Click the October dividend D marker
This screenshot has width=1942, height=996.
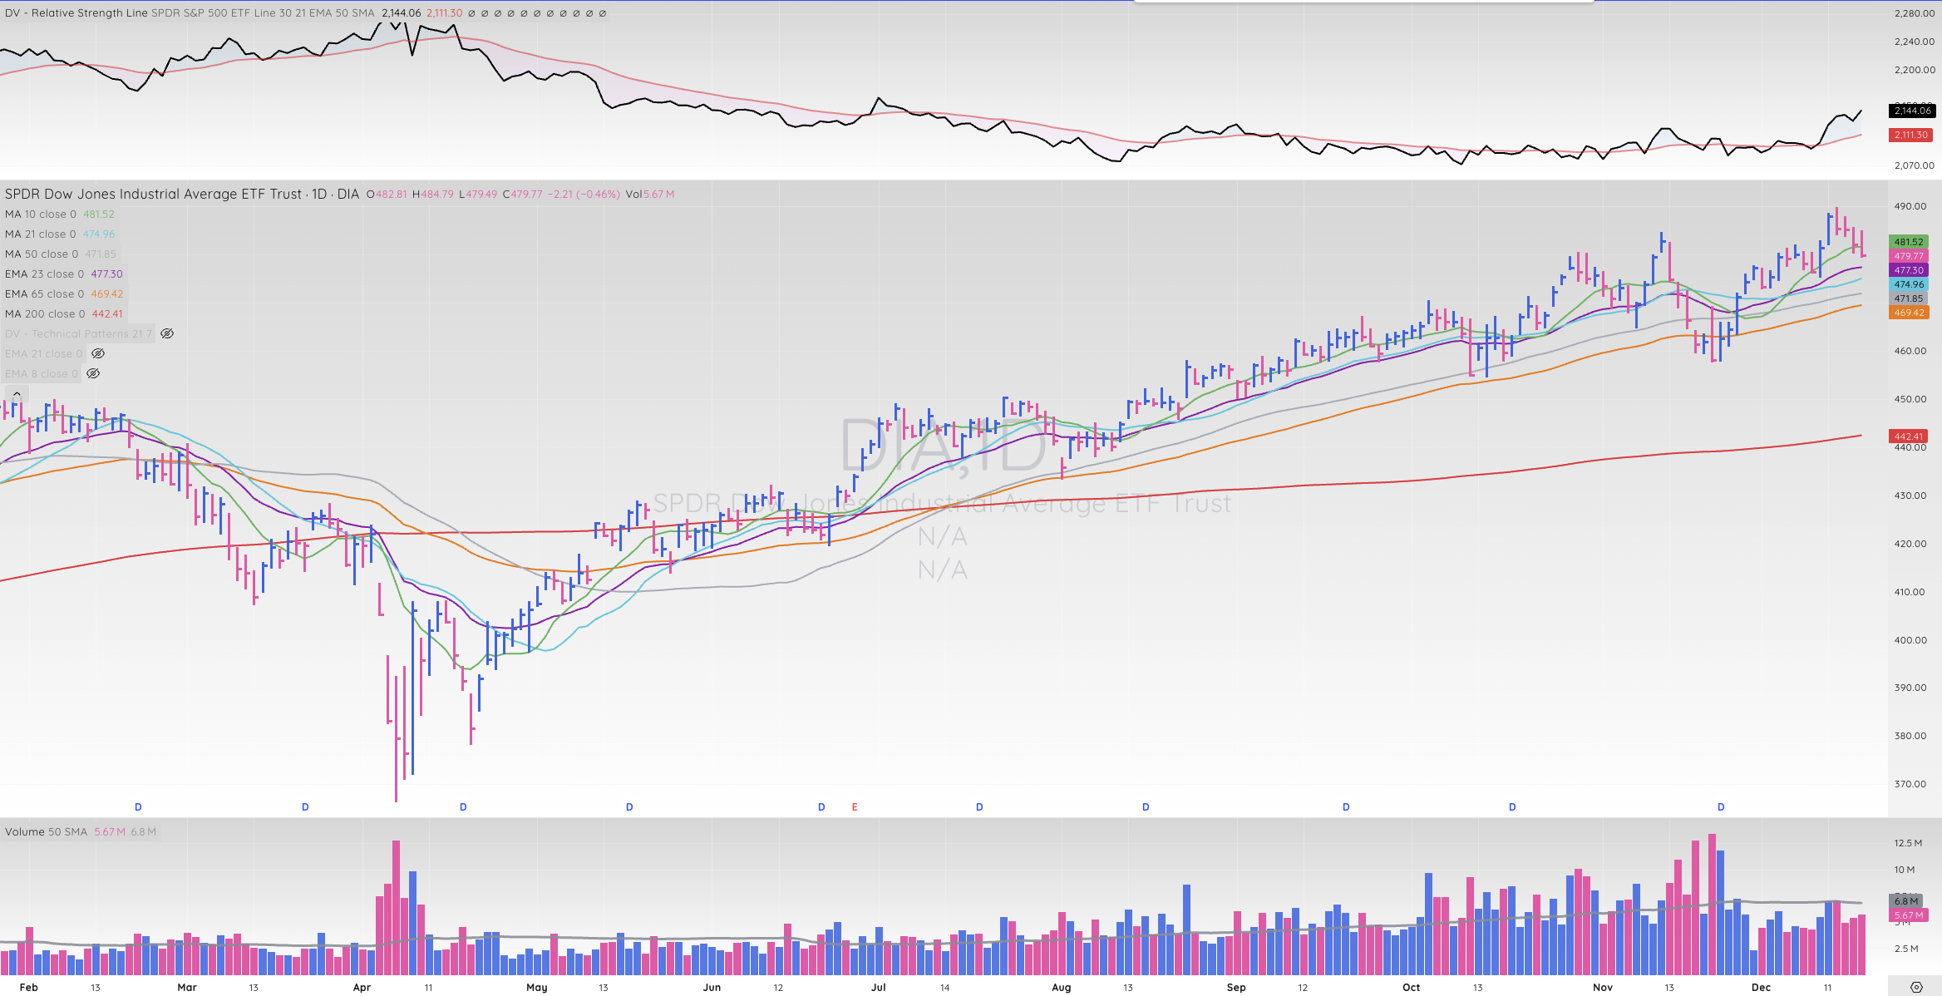[1512, 806]
